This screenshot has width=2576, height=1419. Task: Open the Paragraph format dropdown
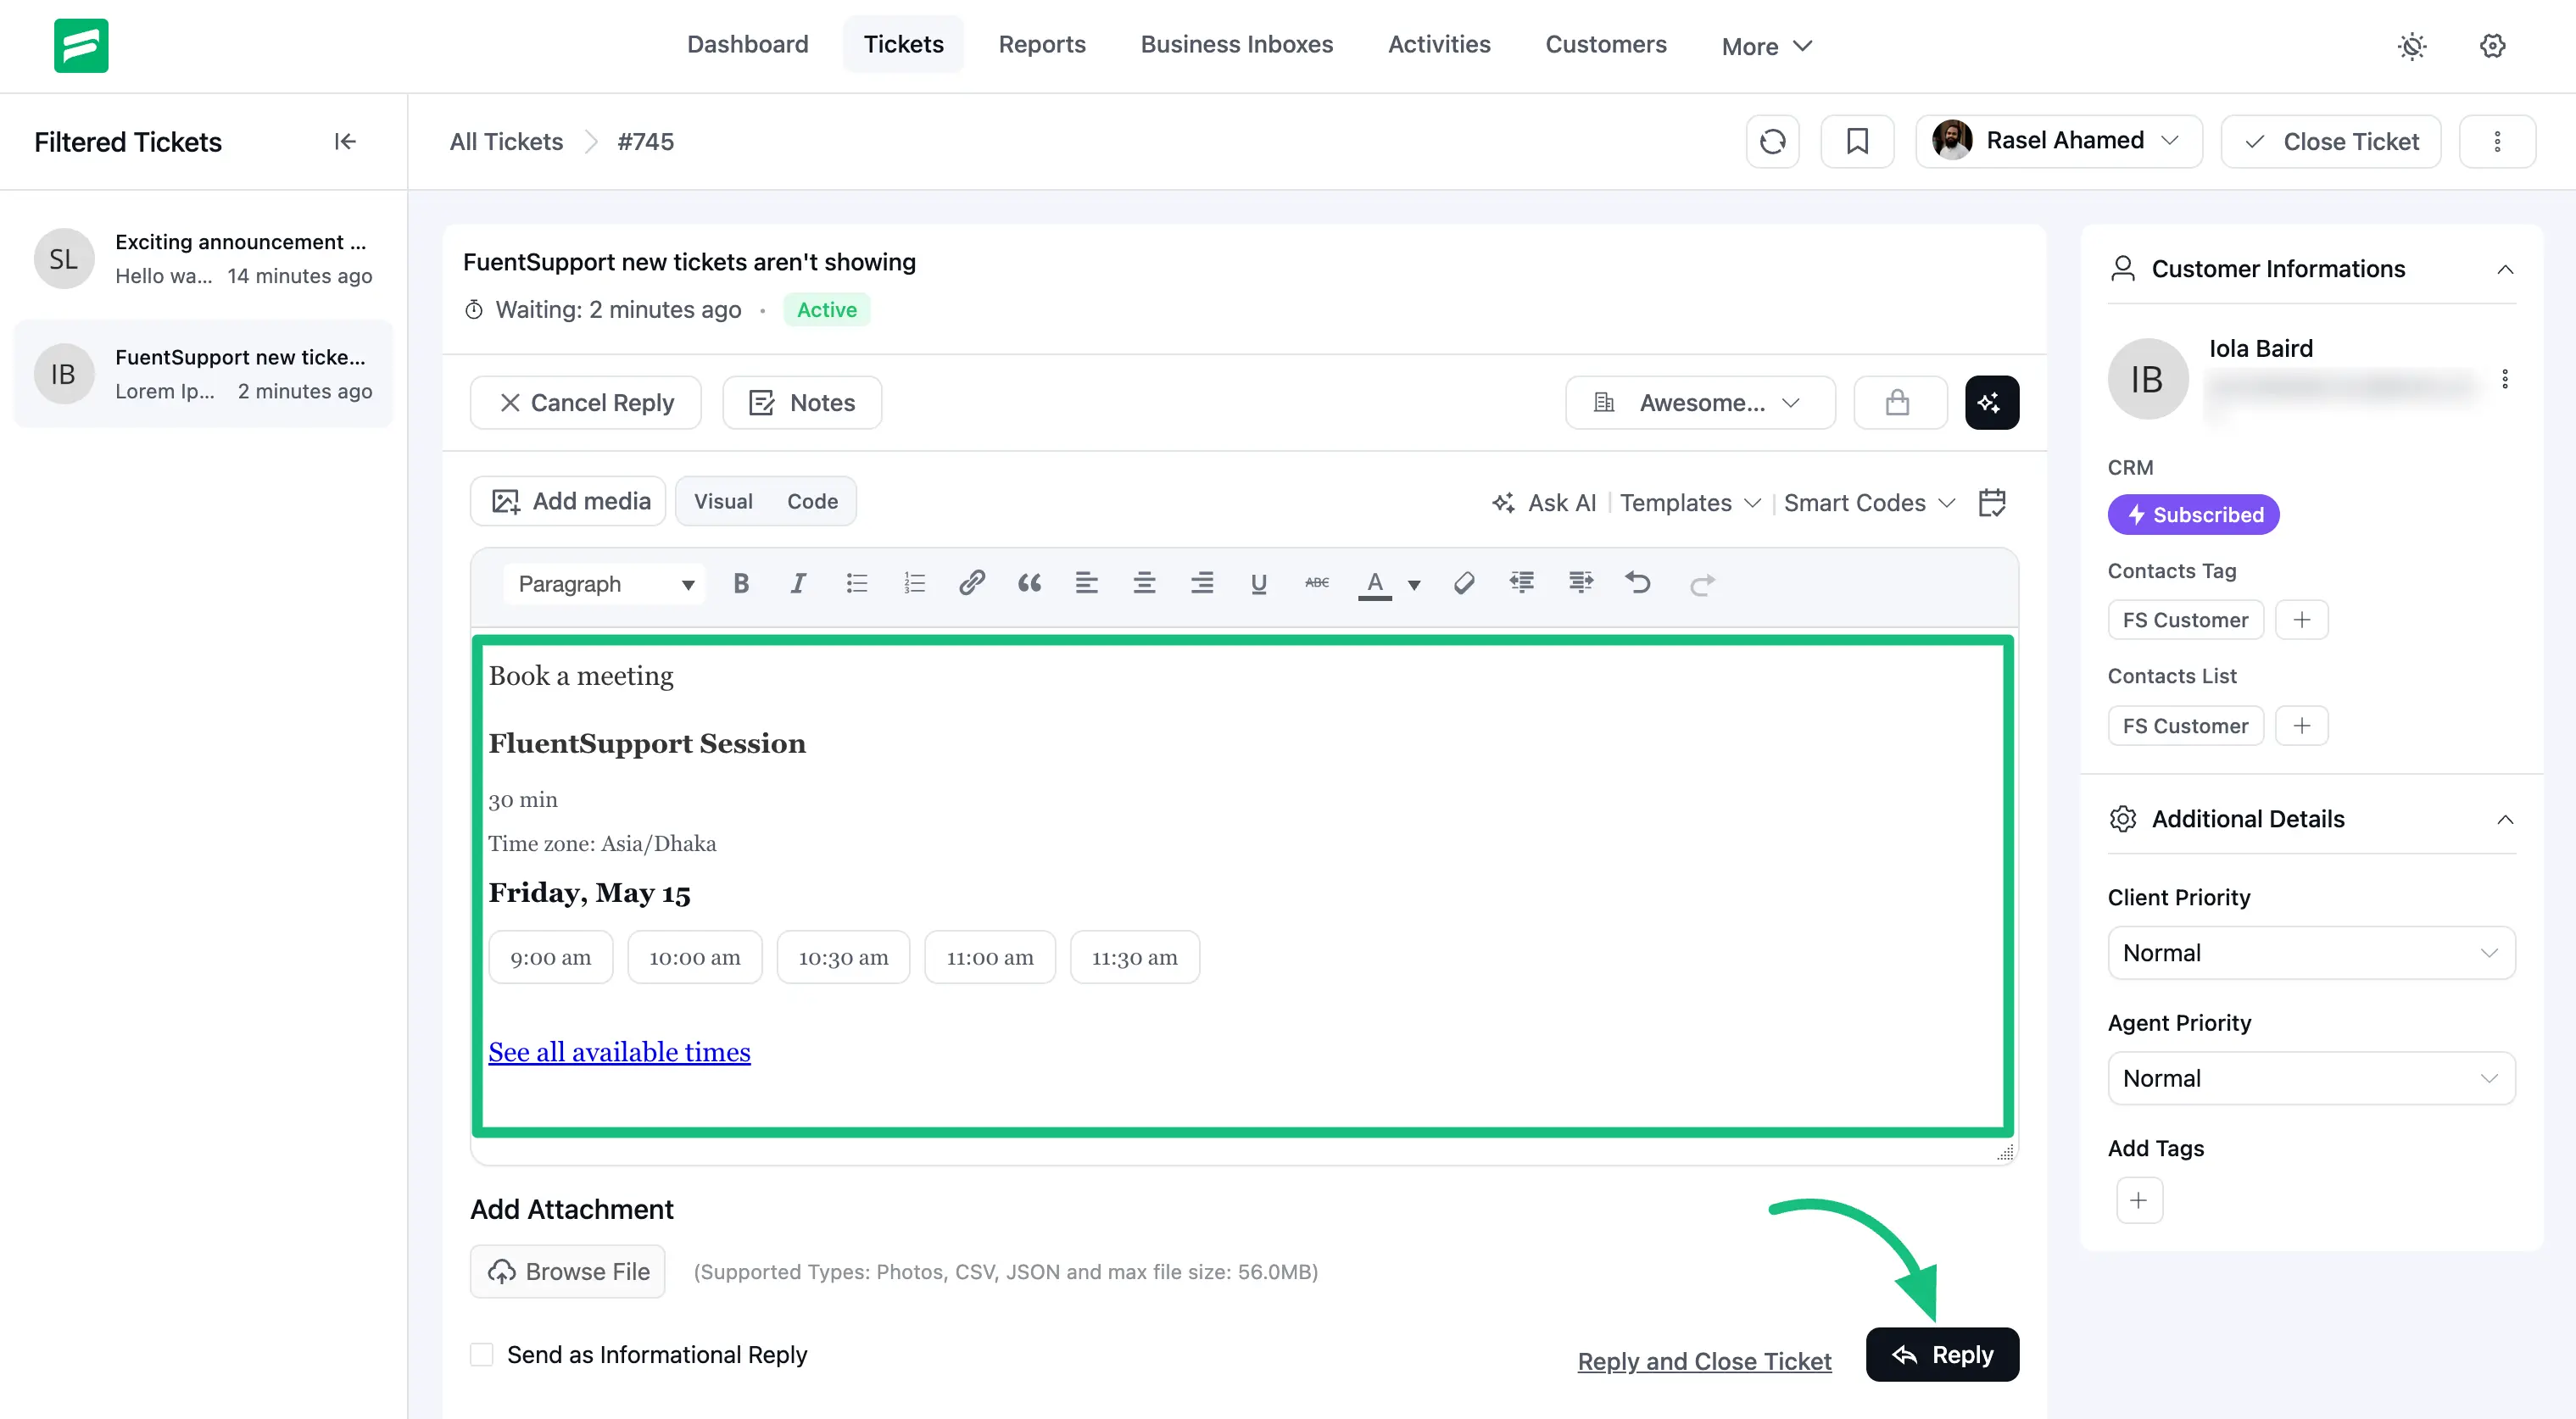pos(604,584)
